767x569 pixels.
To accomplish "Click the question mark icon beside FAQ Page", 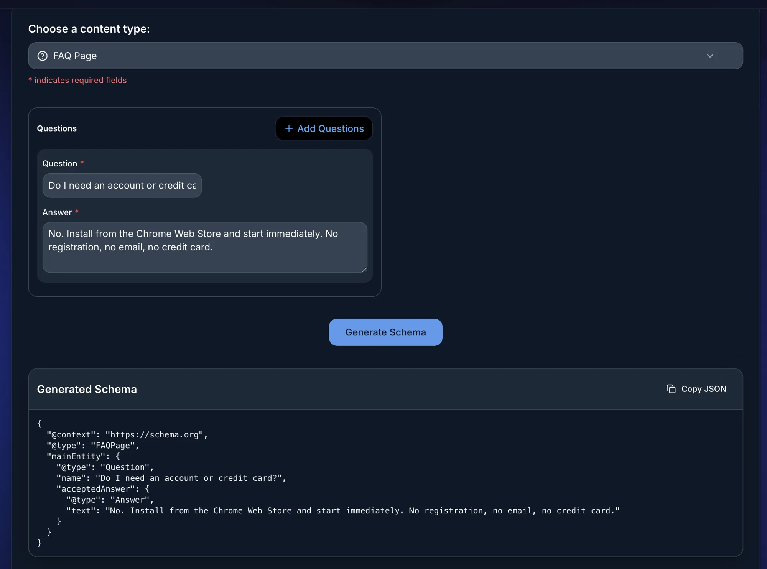I will coord(43,56).
